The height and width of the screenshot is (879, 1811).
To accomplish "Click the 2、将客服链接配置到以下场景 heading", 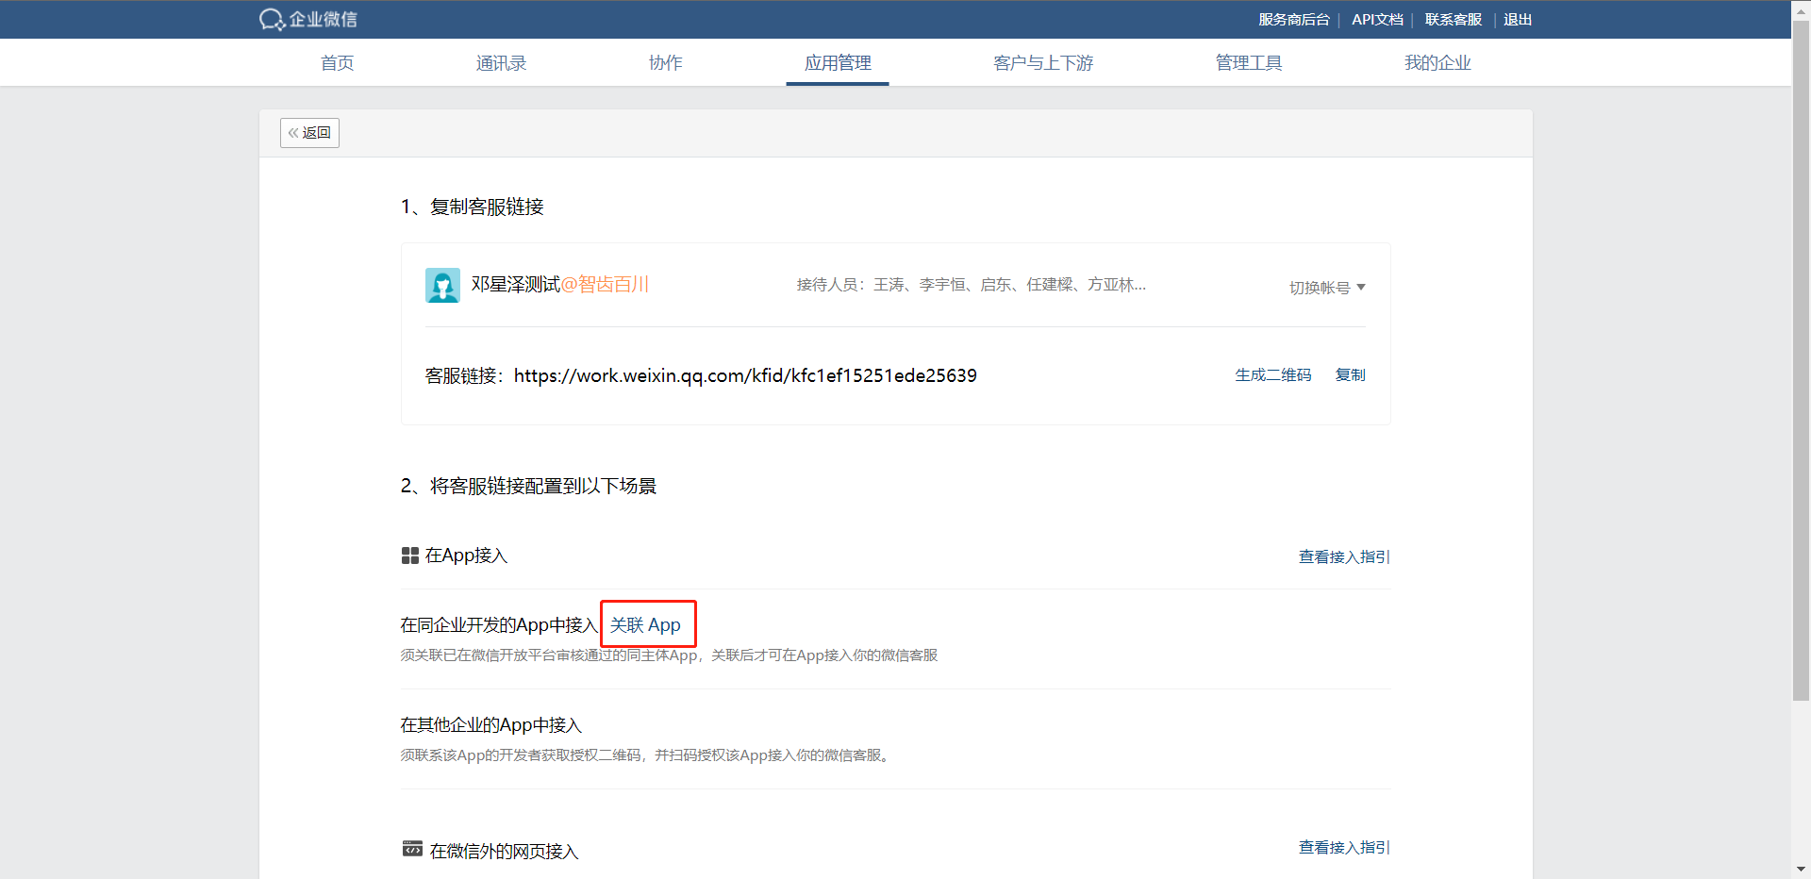I will tap(528, 486).
